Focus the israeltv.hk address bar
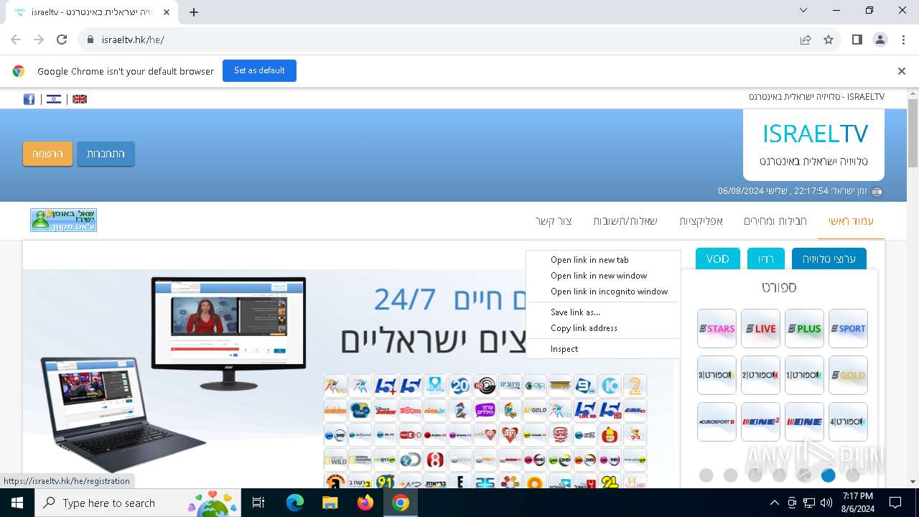 [438, 39]
